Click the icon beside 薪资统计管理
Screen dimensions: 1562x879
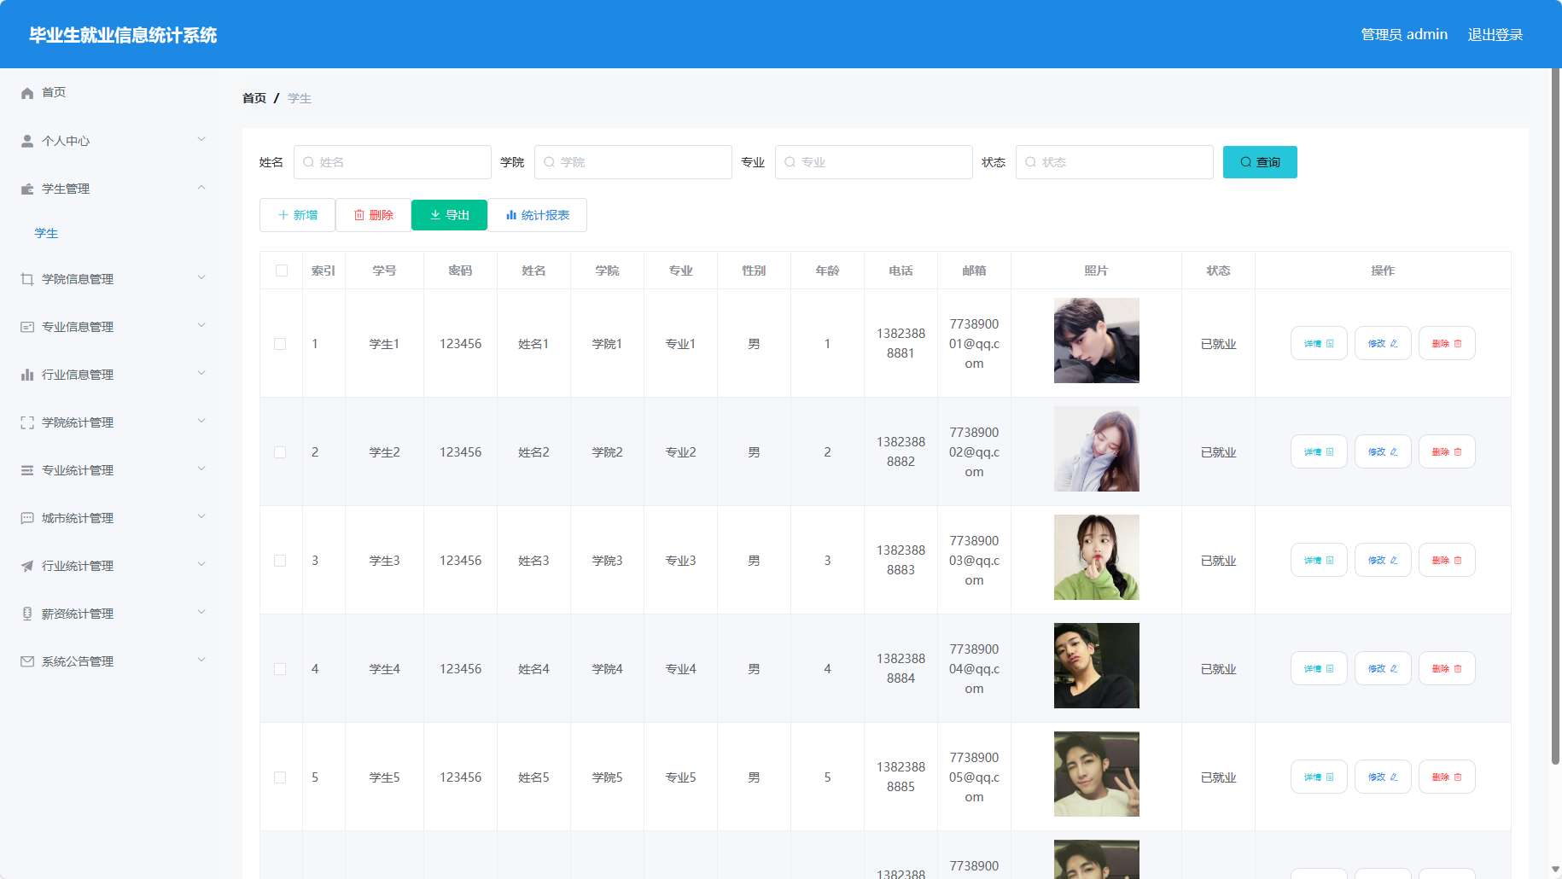(x=27, y=614)
